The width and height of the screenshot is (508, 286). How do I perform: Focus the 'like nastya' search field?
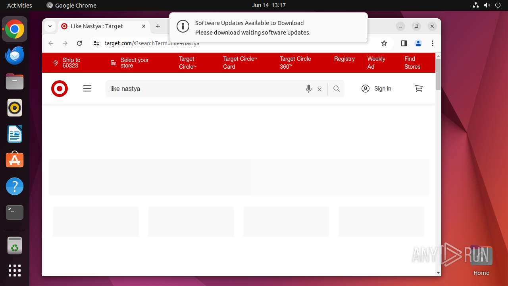click(x=204, y=89)
